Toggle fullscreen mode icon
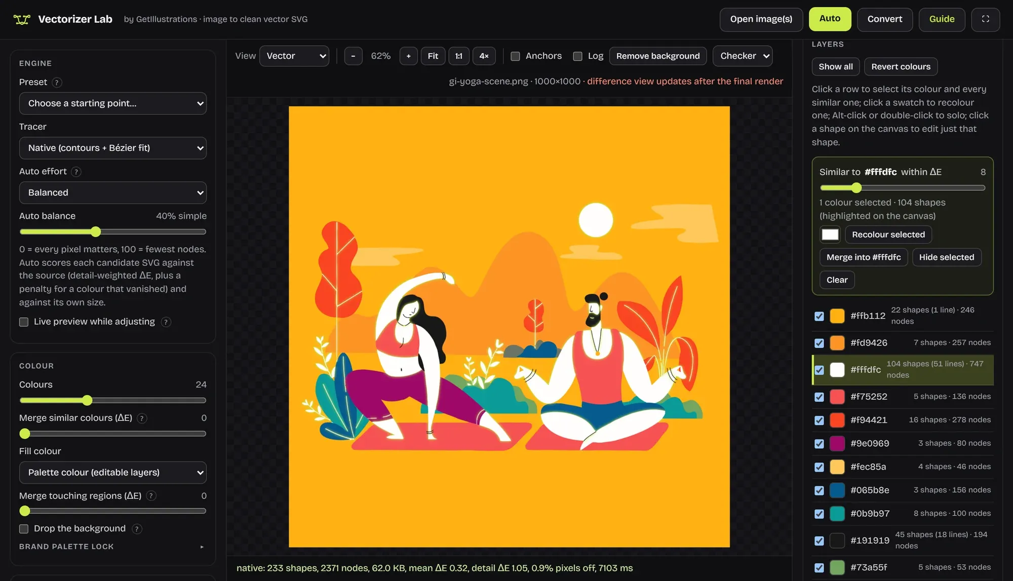Screen dimensions: 1013x581 click(985, 19)
